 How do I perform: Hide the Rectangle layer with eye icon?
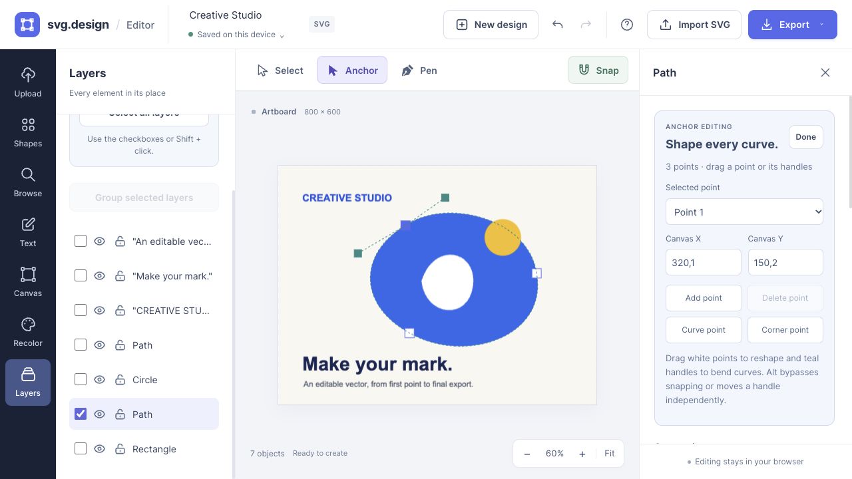coord(100,449)
